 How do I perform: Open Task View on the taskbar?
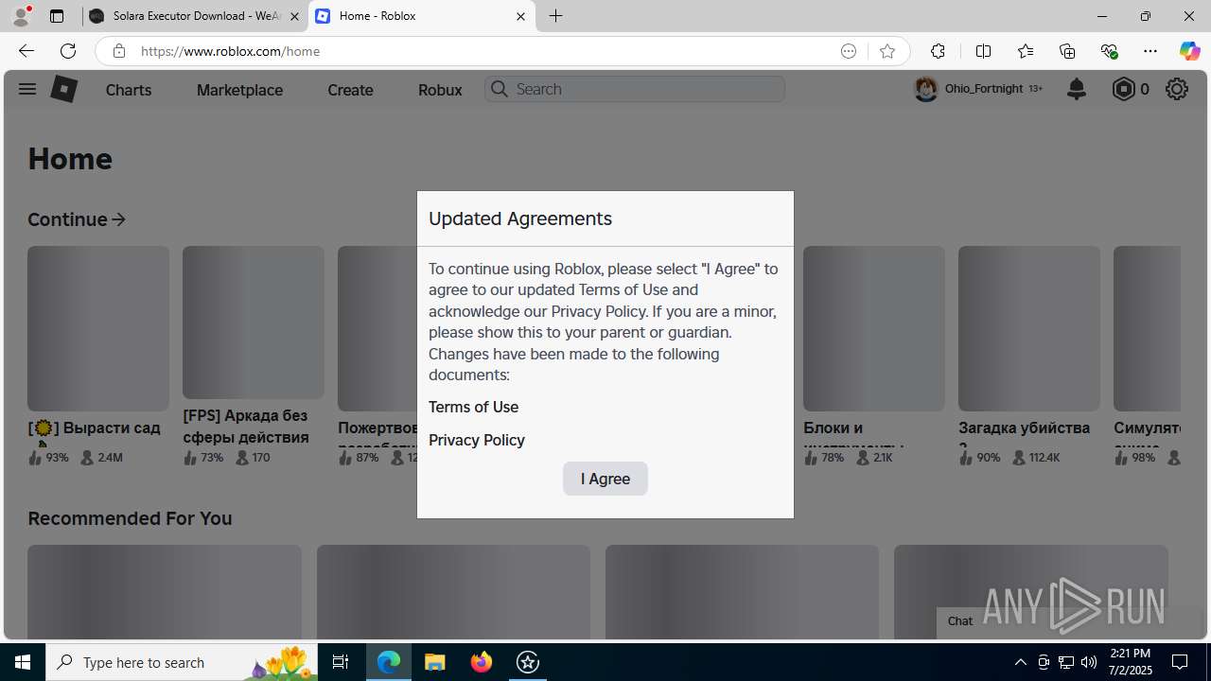(x=341, y=662)
